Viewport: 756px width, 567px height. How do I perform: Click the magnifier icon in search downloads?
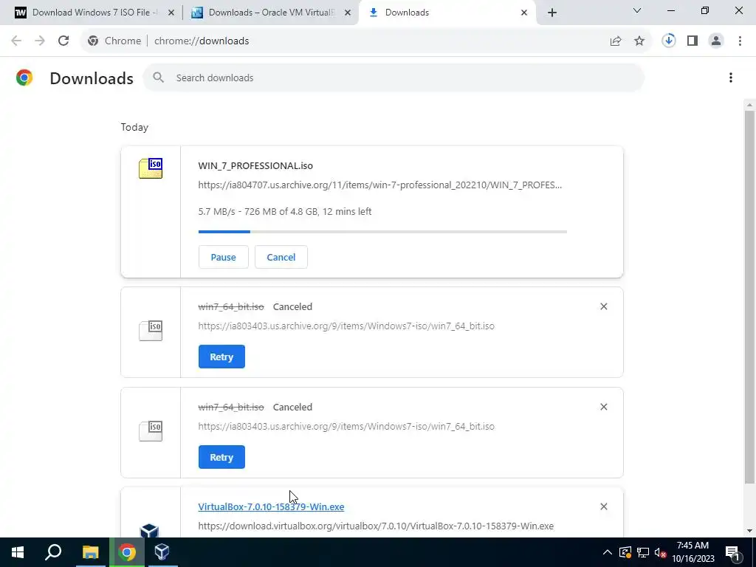(x=158, y=78)
